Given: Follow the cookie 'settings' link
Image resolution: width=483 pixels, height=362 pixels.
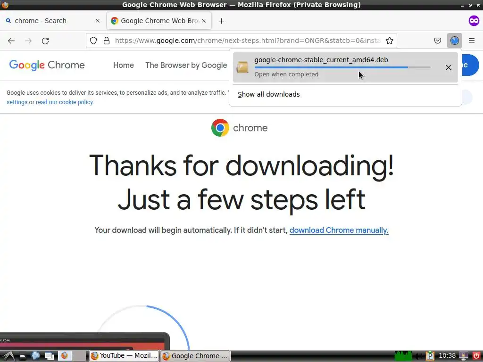Looking at the screenshot, I should click(17, 102).
